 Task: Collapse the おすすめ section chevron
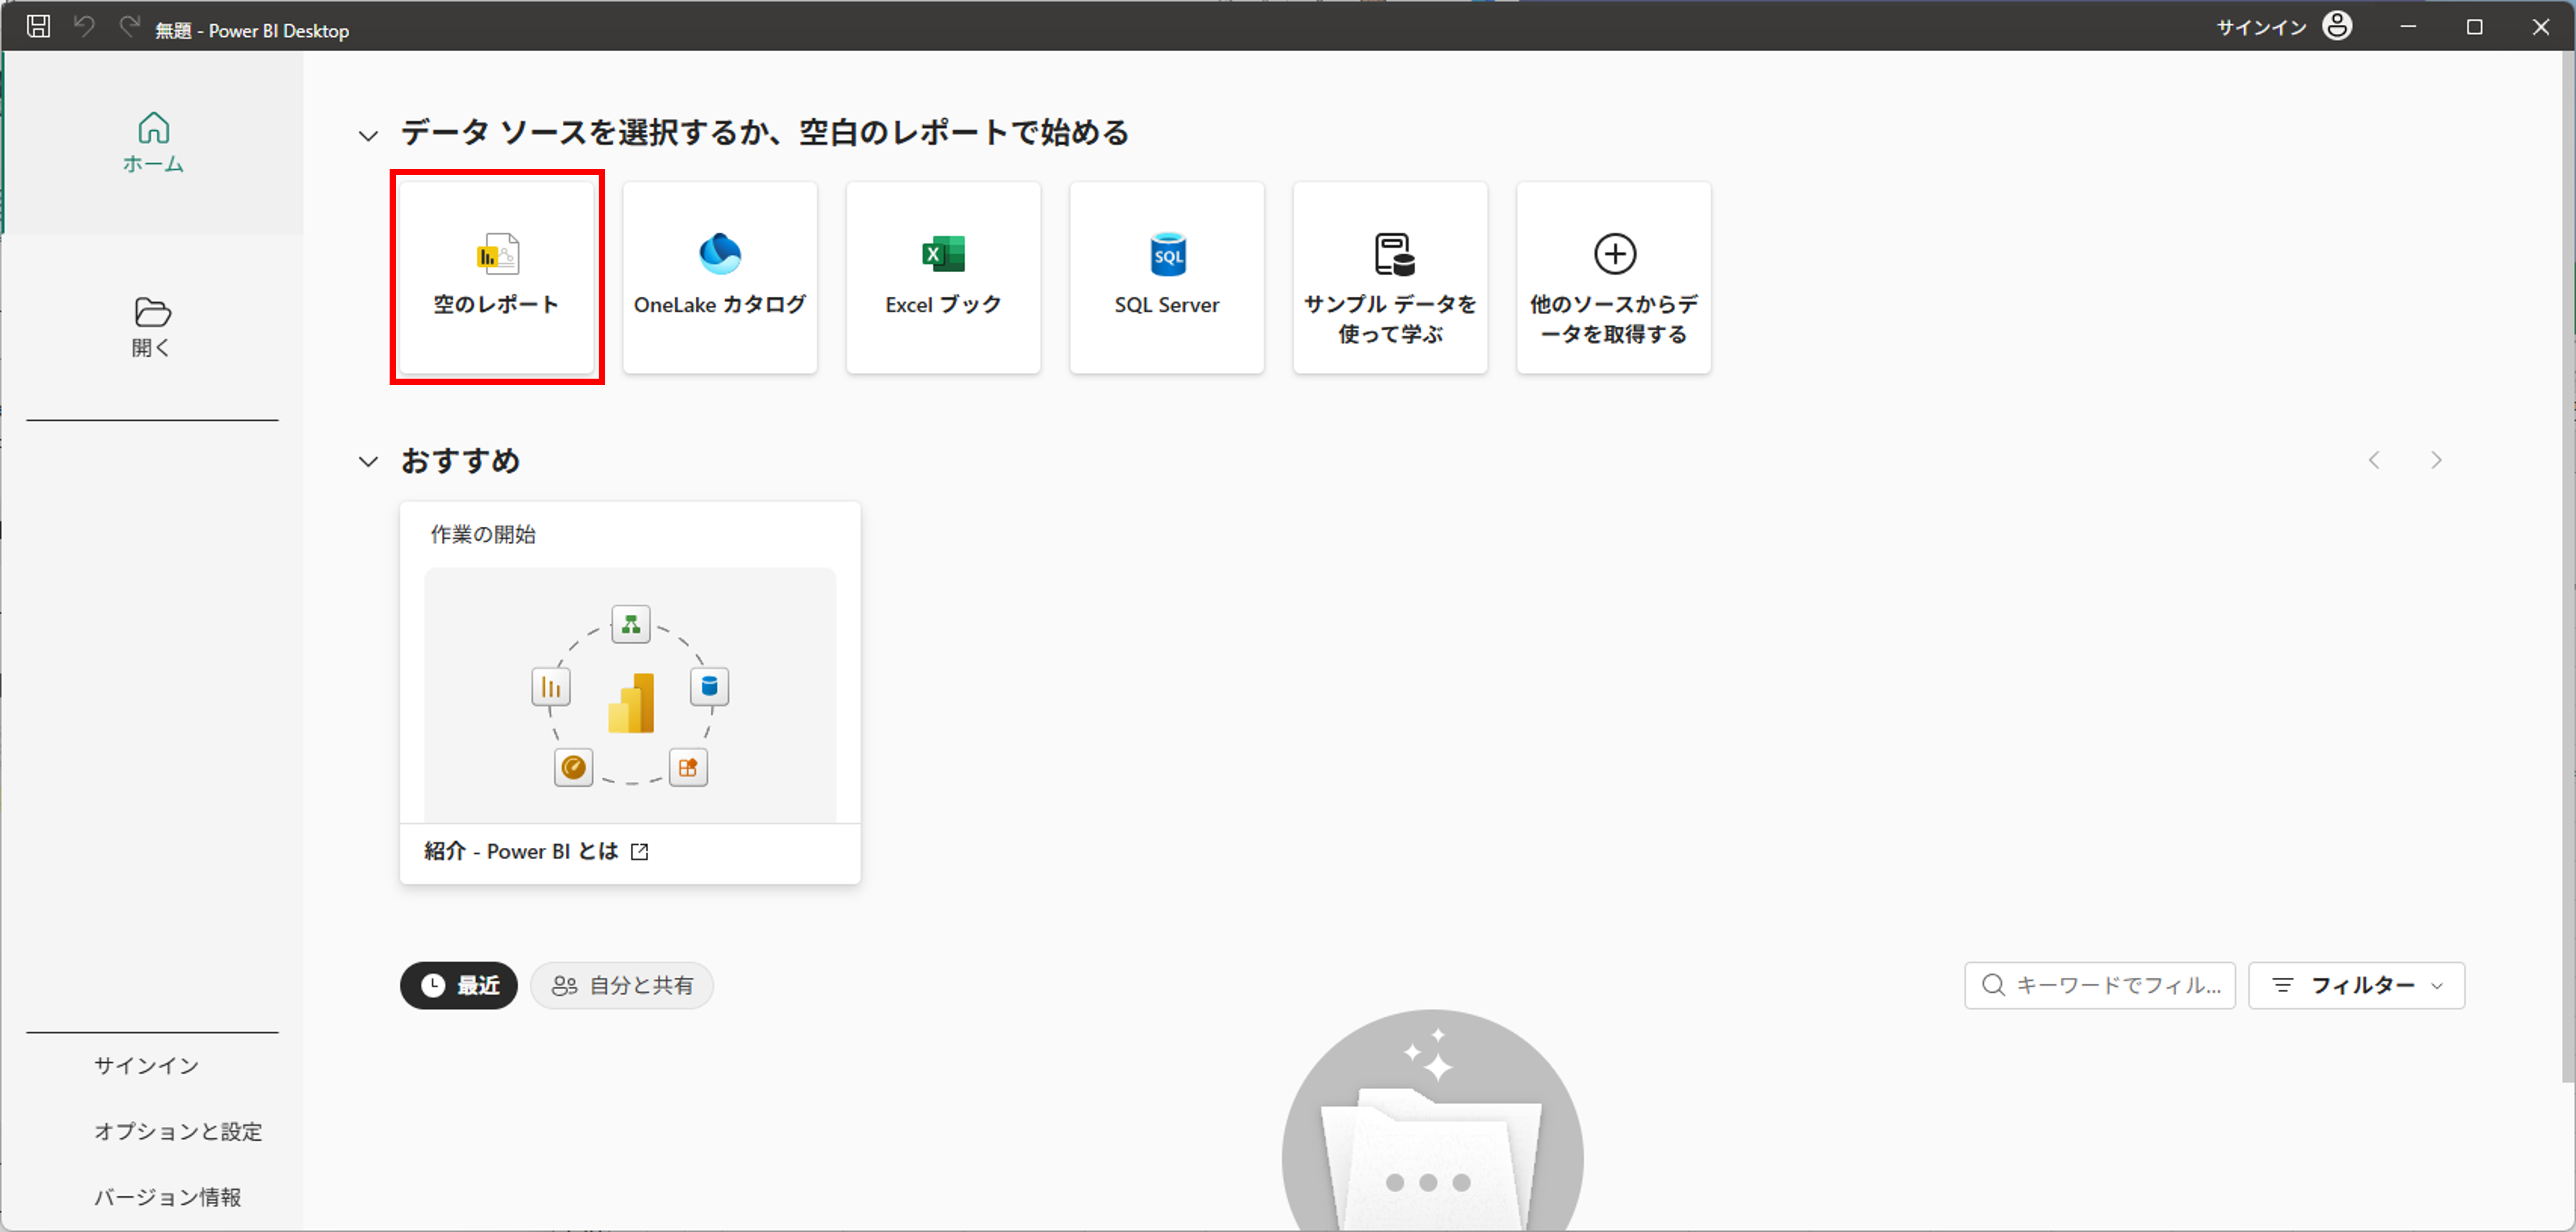[x=368, y=462]
